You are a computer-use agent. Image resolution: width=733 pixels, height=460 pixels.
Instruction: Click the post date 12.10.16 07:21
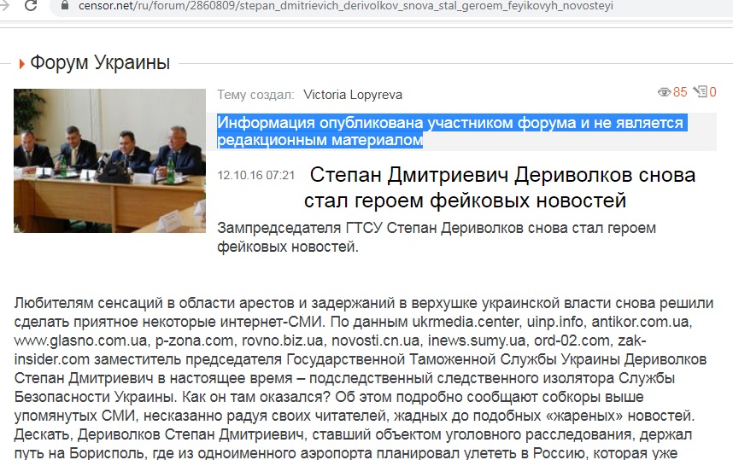(x=256, y=175)
